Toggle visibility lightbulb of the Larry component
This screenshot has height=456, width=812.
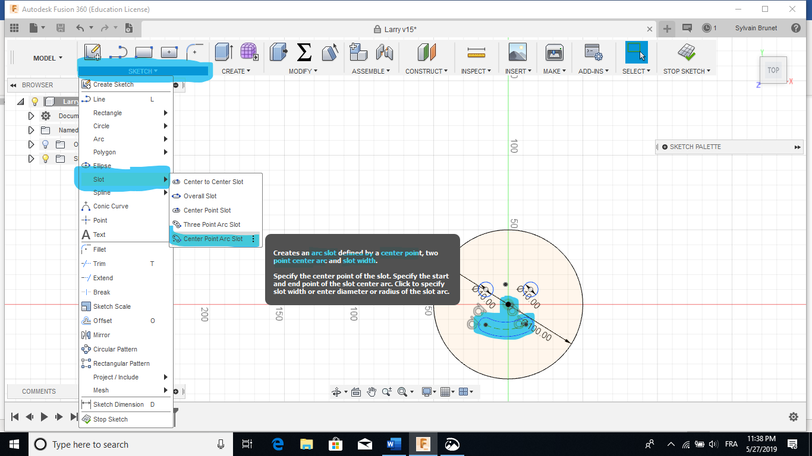coord(35,102)
